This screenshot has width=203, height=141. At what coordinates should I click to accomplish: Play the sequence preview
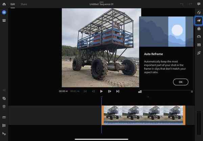point(101,91)
